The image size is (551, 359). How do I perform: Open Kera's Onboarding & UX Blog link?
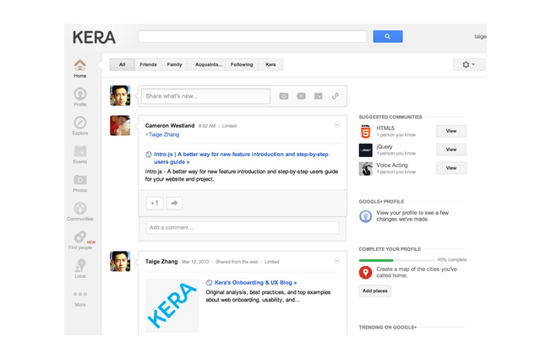click(x=255, y=282)
